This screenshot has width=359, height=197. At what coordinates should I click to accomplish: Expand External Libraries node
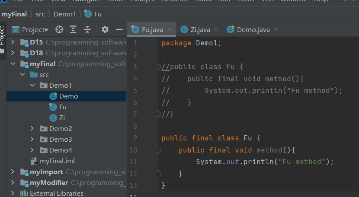point(13,194)
